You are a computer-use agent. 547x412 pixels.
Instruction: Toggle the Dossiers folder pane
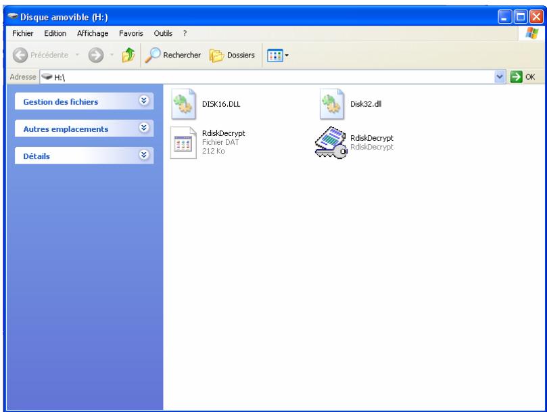click(x=232, y=55)
